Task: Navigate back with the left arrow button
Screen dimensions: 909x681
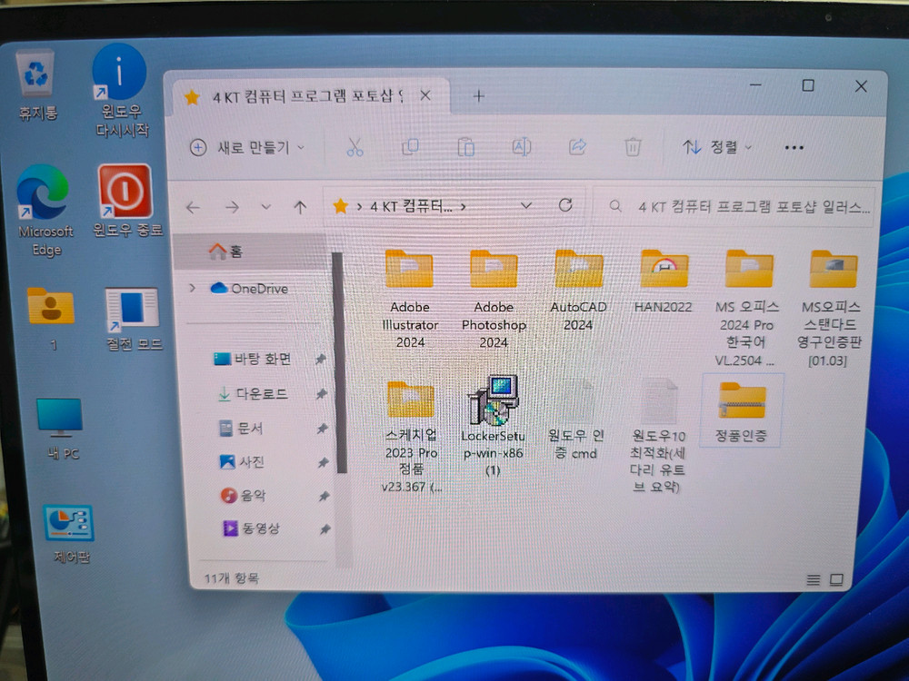Action: click(x=192, y=206)
